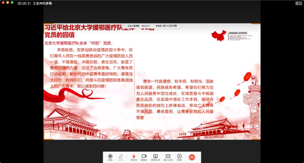Click the DEDICATION label on the slide

point(238,33)
